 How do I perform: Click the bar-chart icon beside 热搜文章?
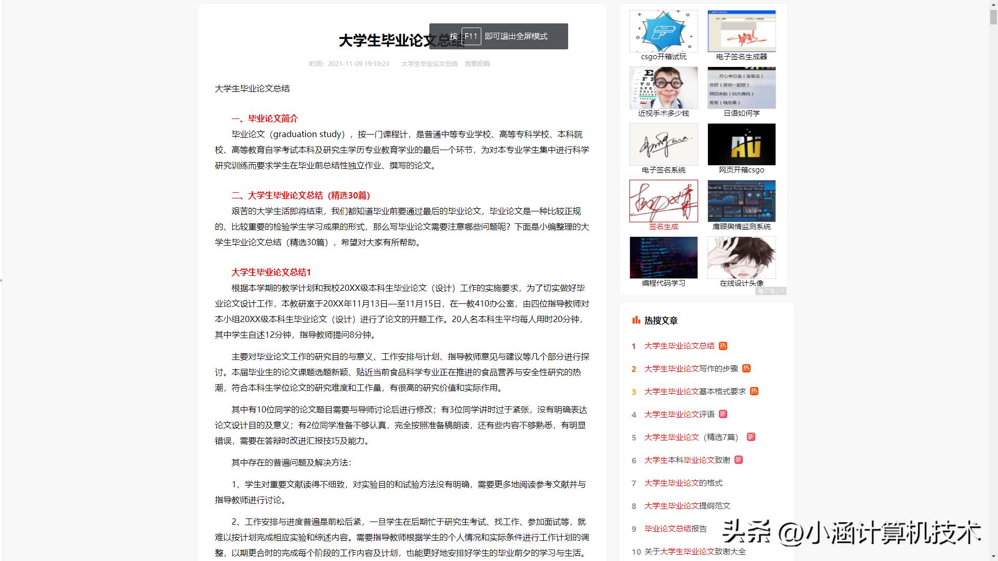(635, 320)
